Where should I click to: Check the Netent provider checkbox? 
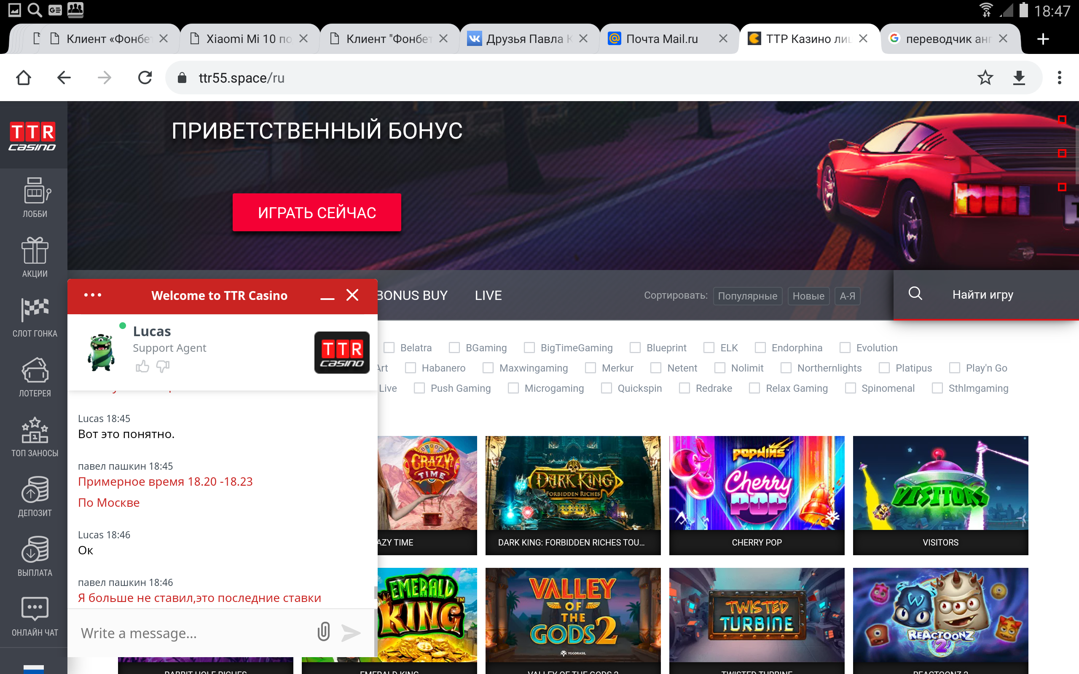tap(656, 368)
